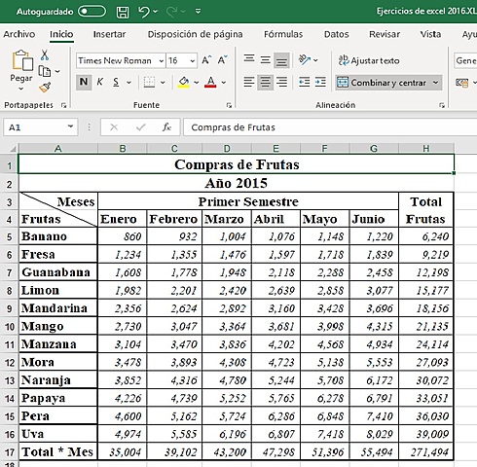Decrease font size with smaller A icon
Image resolution: width=477 pixels, height=467 pixels.
click(x=222, y=60)
